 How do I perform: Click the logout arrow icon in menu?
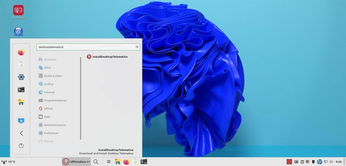(21, 133)
